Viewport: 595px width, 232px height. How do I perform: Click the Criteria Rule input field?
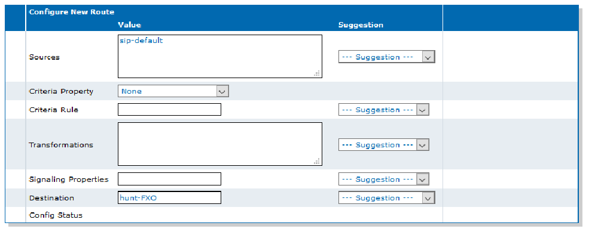click(169, 109)
